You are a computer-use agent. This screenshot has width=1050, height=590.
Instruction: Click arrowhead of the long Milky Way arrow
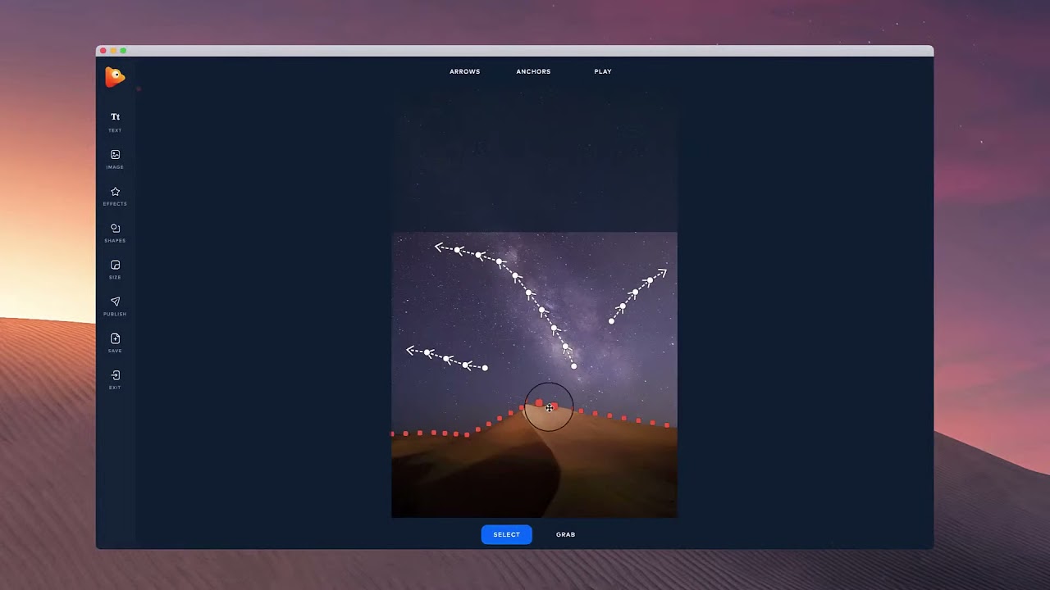439,247
